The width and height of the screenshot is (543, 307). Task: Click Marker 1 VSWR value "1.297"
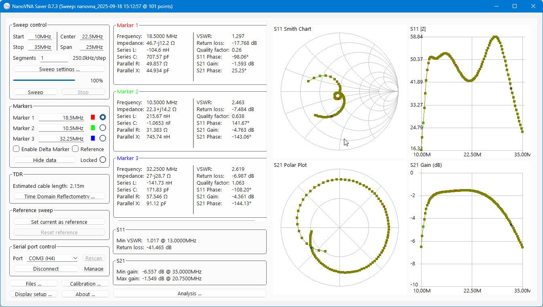click(238, 36)
